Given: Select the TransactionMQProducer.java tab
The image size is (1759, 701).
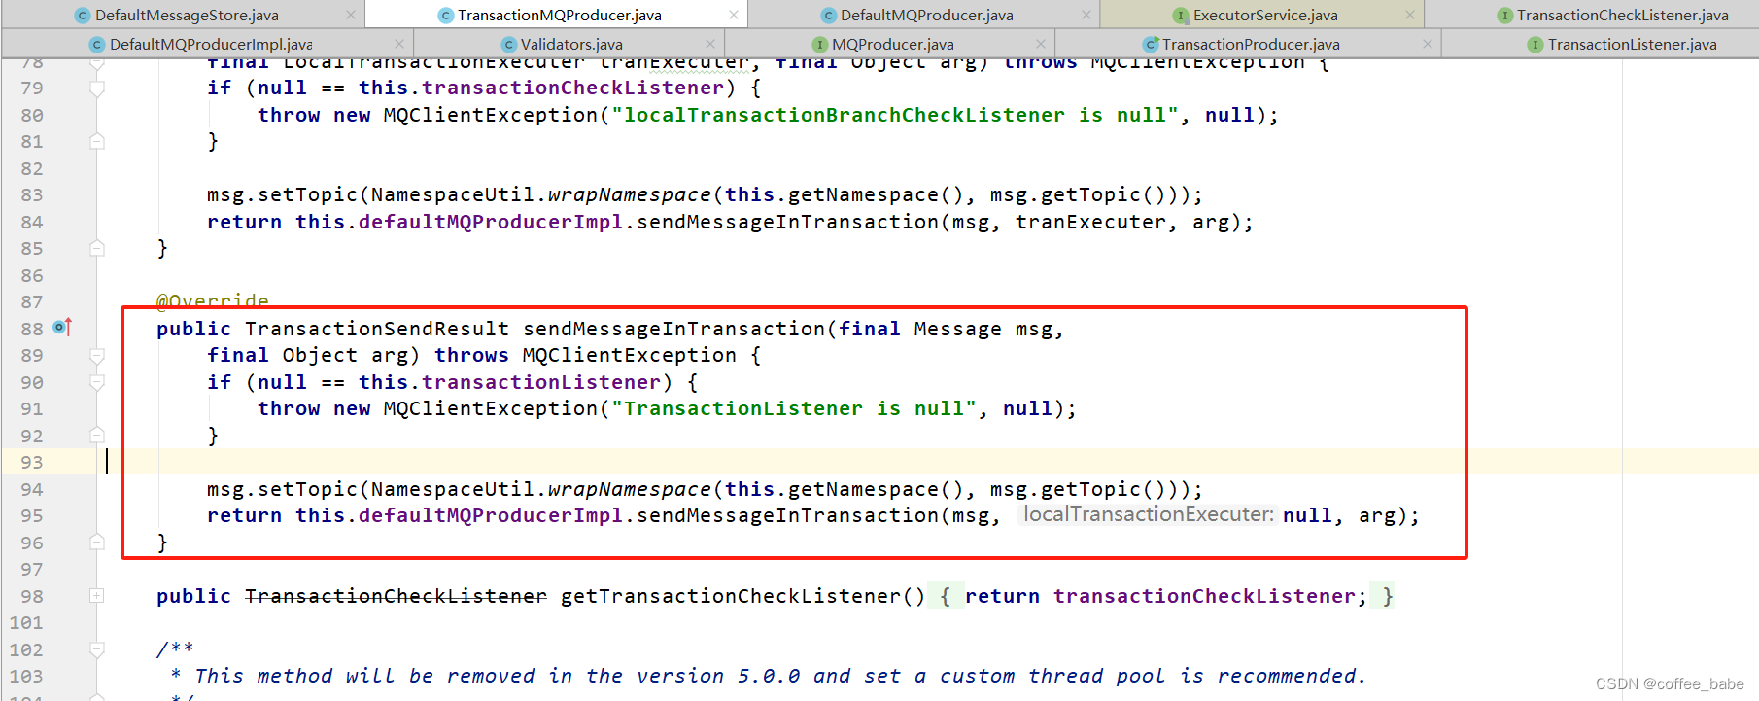Looking at the screenshot, I should coord(559,15).
